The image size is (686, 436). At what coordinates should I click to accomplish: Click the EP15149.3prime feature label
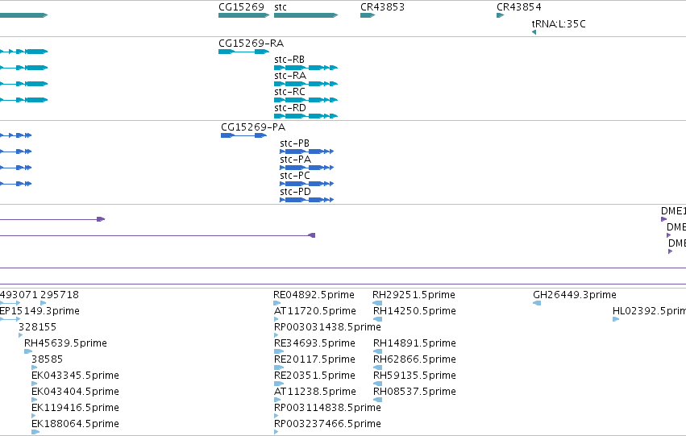pyautogui.click(x=39, y=311)
